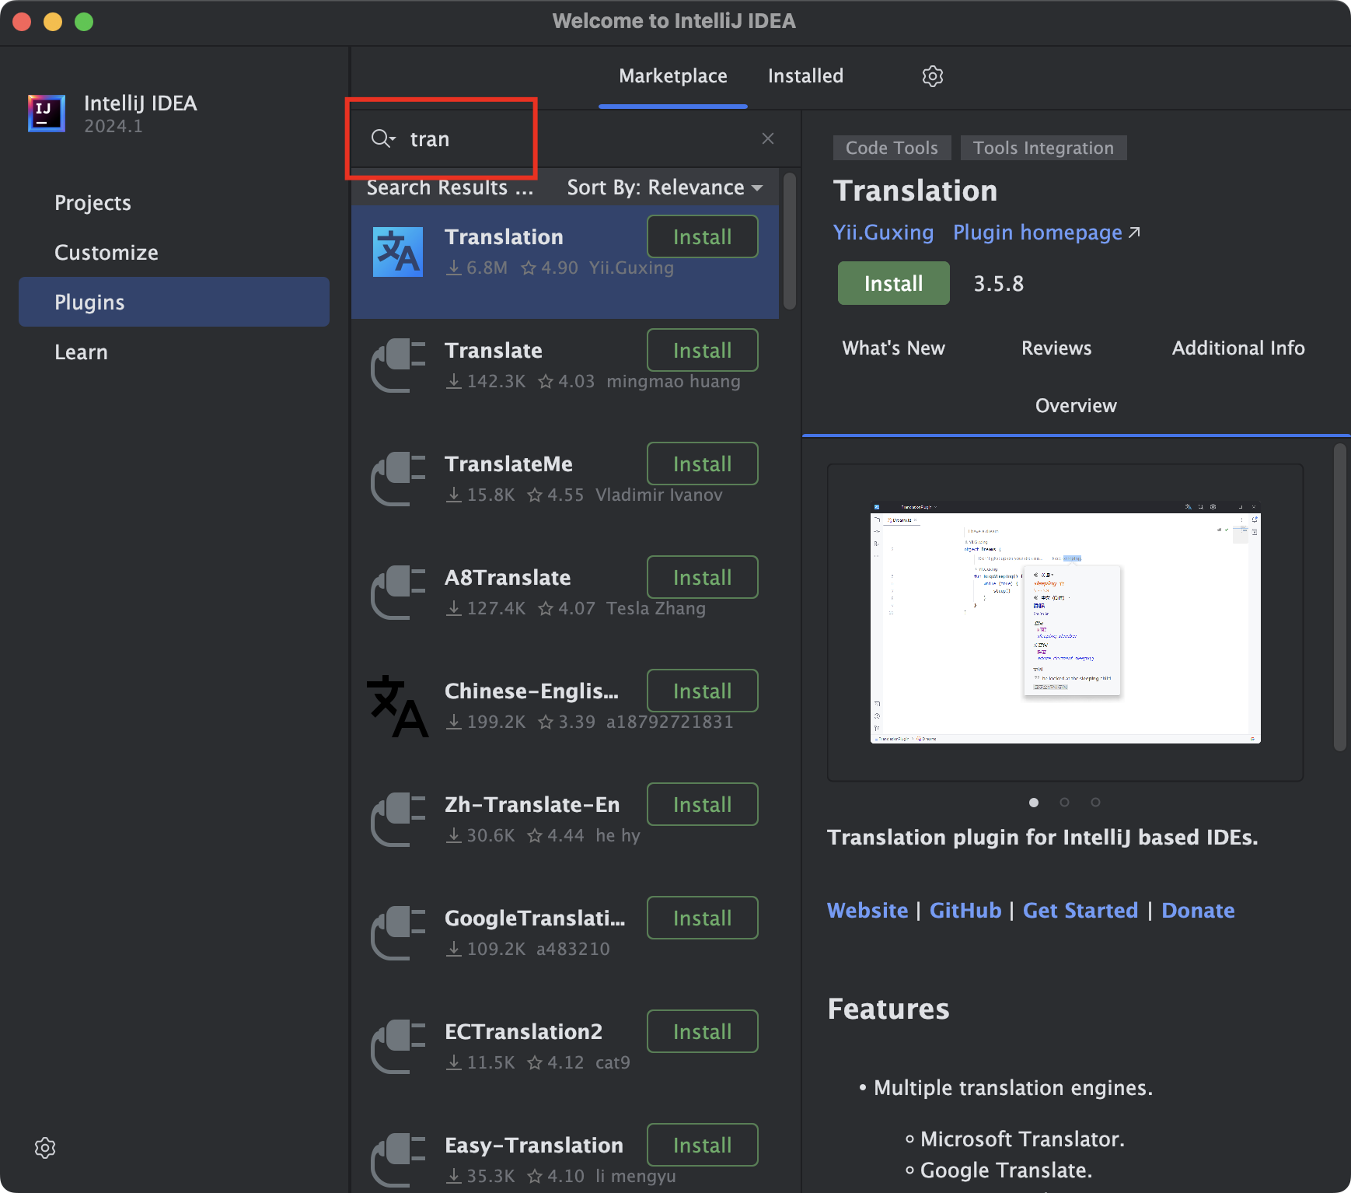Install the A8Translate plugin
The width and height of the screenshot is (1351, 1193).
click(703, 577)
